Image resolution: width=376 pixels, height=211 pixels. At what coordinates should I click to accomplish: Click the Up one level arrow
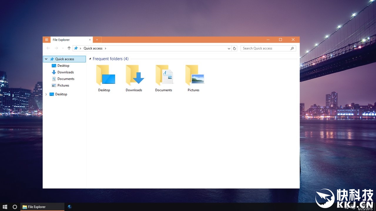tap(69, 48)
